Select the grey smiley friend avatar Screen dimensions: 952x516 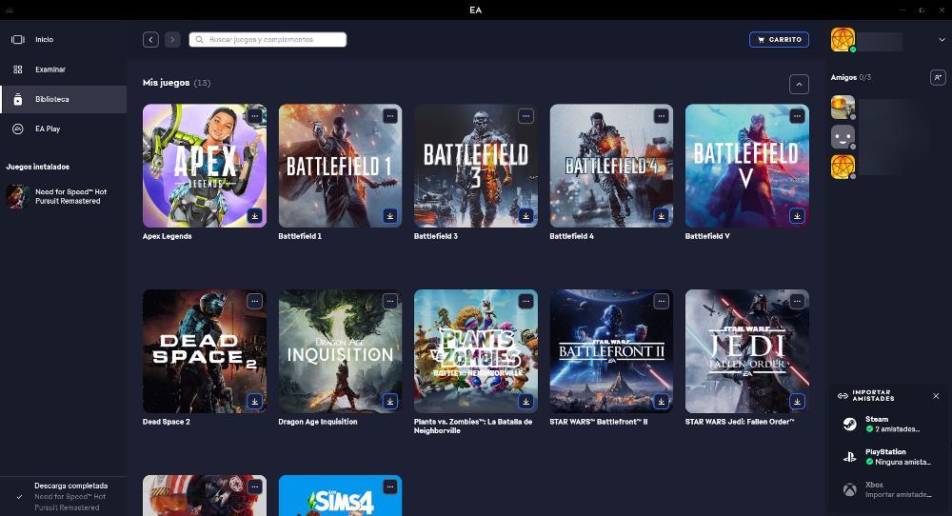(843, 137)
